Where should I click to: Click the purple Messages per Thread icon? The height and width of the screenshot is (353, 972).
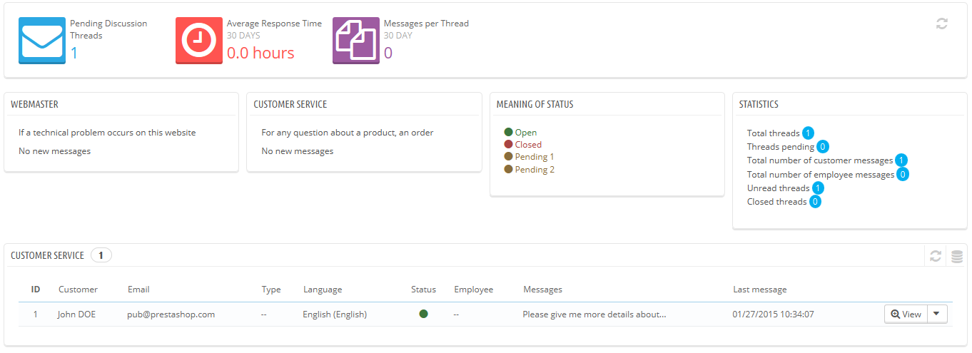tap(356, 41)
